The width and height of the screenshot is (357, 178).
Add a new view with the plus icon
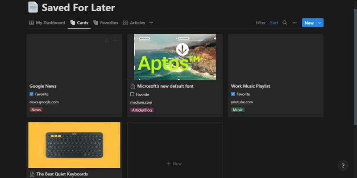151,23
